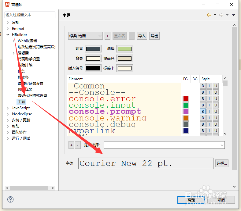Image resolution: width=241 pixels, height=211 pixels.
Task: Expand the 团队协作 tree node
Action: [x=8, y=132]
